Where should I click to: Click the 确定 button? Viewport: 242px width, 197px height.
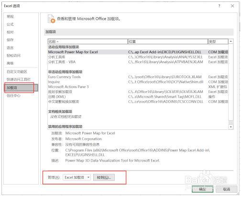pyautogui.click(x=202, y=189)
